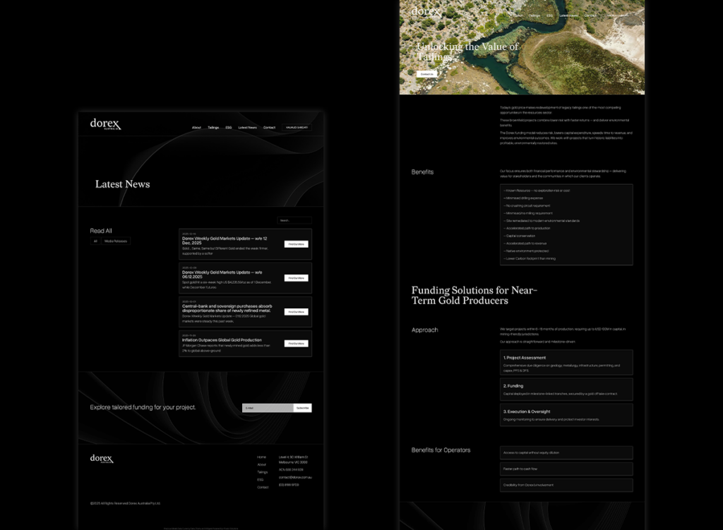Open the About menu item on the news page

[196, 128]
